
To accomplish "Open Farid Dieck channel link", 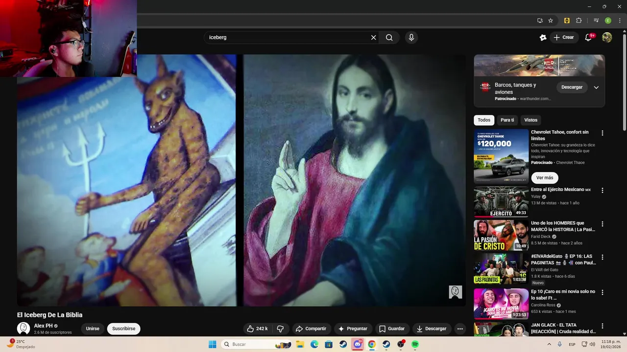I will click(541, 236).
